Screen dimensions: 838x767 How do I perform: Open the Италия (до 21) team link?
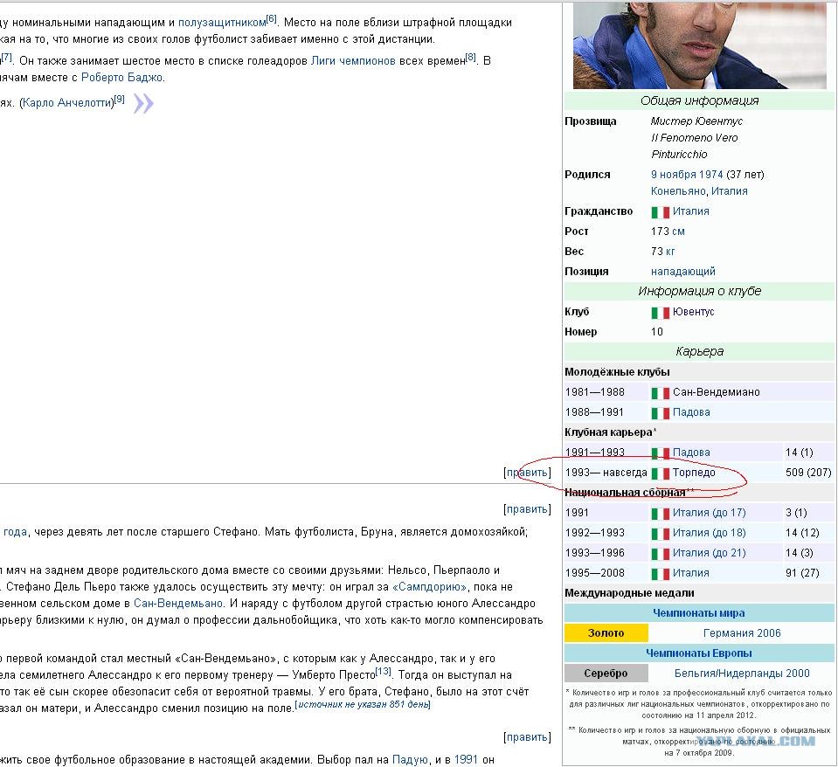pyautogui.click(x=709, y=553)
